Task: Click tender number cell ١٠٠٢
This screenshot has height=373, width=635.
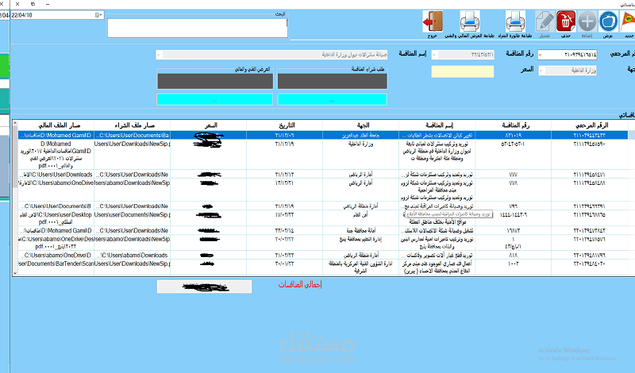Action: (513, 267)
